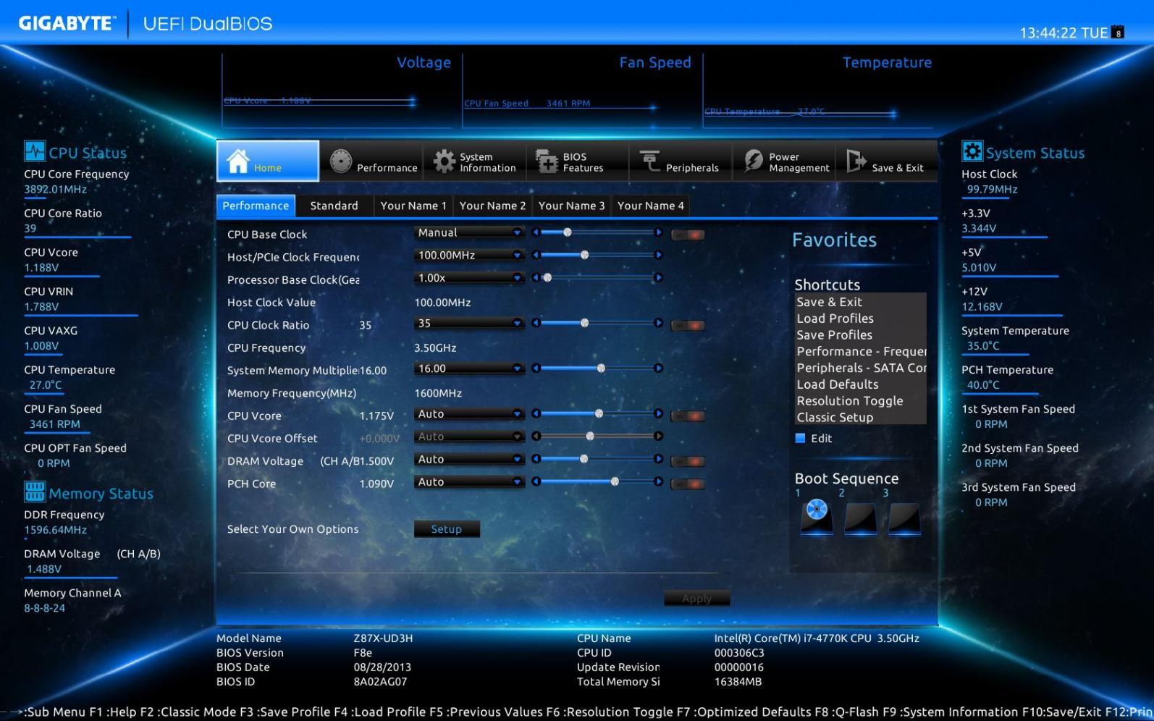Screen dimensions: 1154x721
Task: Toggle the CPU Clock Ratio switch
Action: [688, 325]
